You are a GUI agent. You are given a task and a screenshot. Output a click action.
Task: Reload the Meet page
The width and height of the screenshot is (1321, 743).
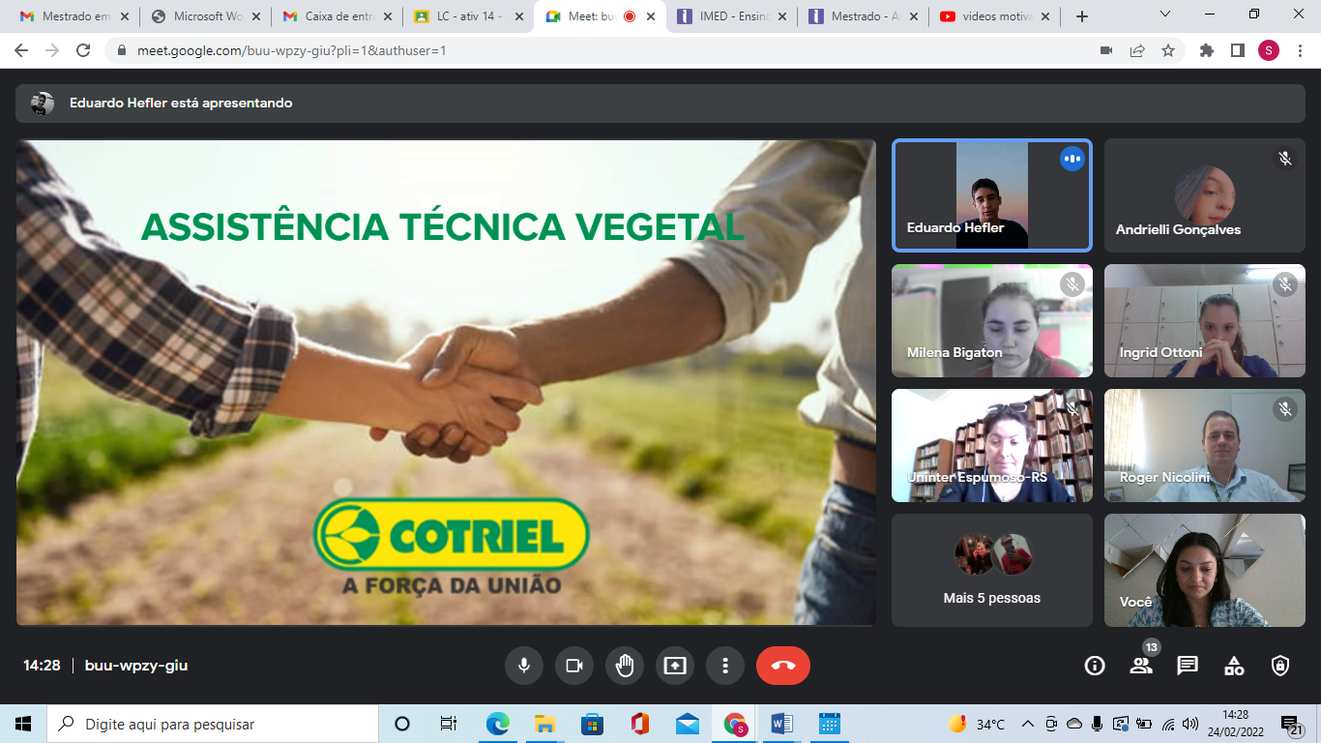pyautogui.click(x=83, y=50)
